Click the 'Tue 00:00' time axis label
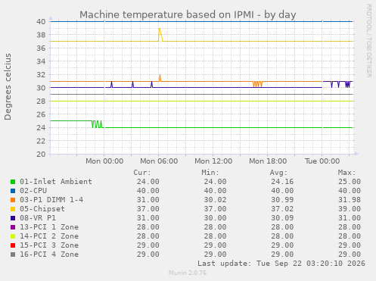Viewport: 376px width, 281px height. [322, 161]
